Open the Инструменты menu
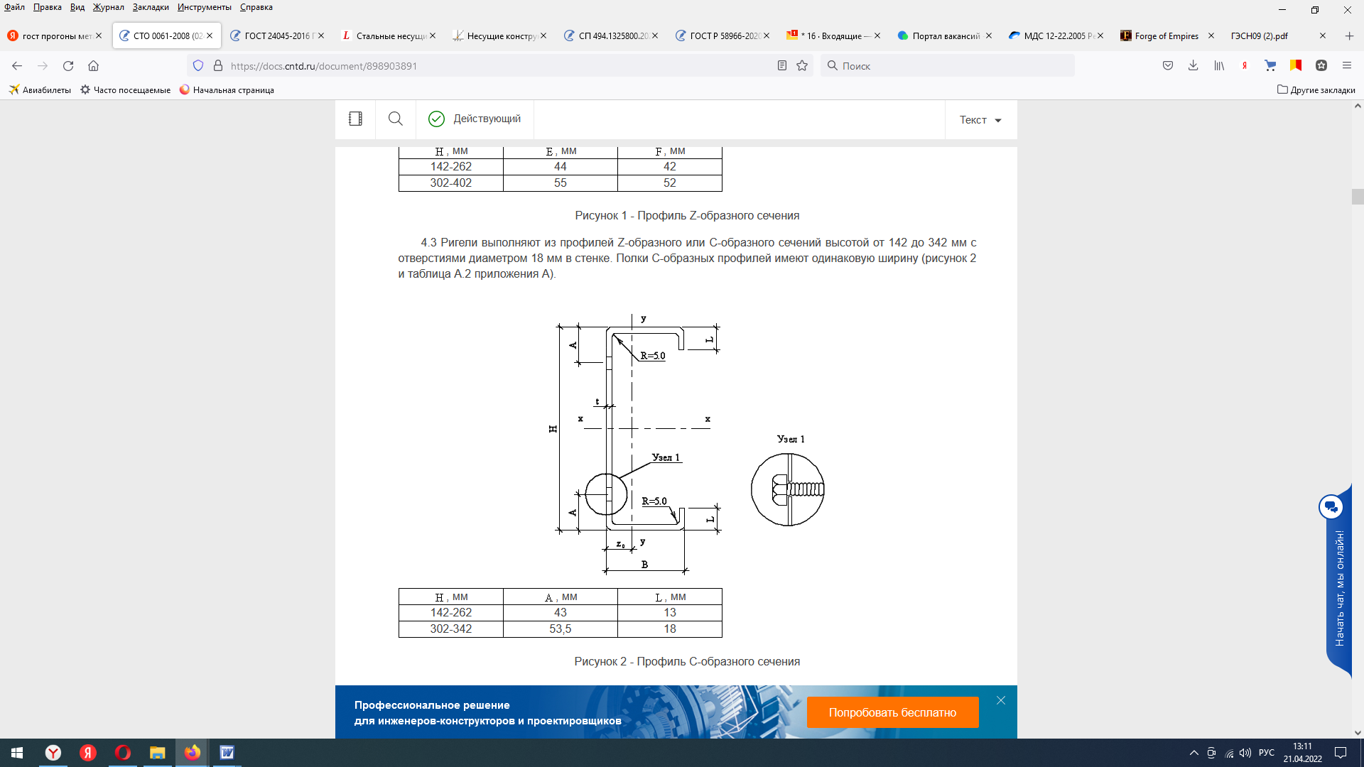1364x767 pixels. point(205,7)
